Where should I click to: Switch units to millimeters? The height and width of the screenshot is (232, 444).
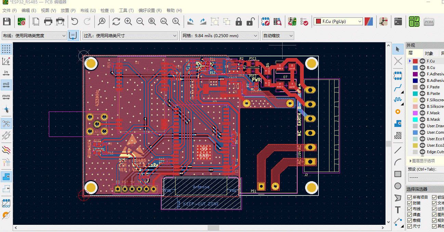coord(6,96)
